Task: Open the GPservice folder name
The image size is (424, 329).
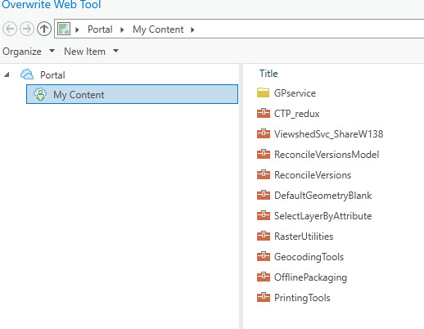Action: point(295,93)
